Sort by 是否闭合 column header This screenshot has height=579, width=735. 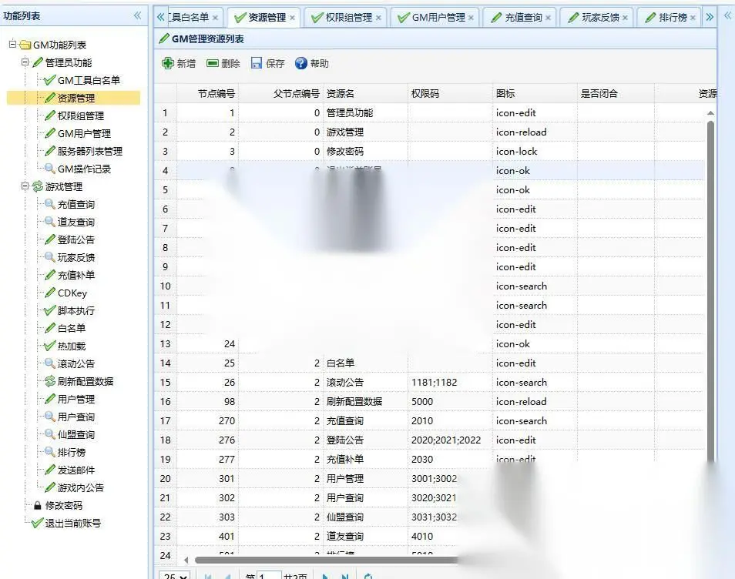pyautogui.click(x=616, y=94)
